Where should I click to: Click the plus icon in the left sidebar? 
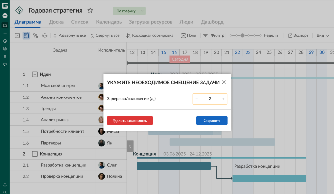5,15
